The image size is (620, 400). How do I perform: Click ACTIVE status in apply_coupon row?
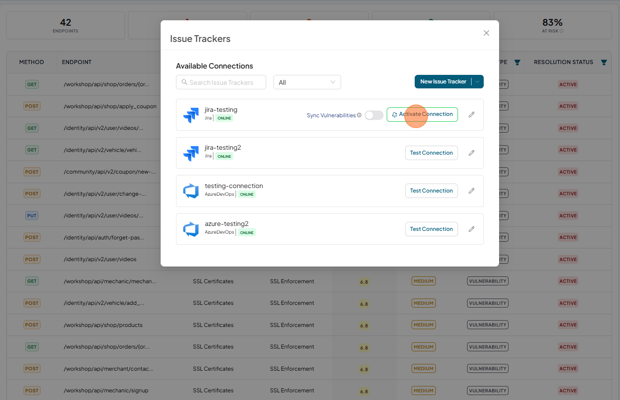(568, 106)
